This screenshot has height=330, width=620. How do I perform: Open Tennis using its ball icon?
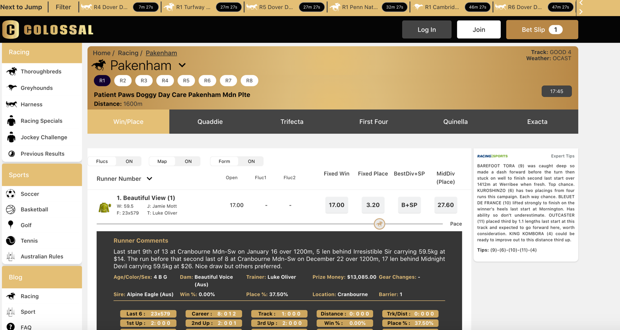pyautogui.click(x=11, y=241)
